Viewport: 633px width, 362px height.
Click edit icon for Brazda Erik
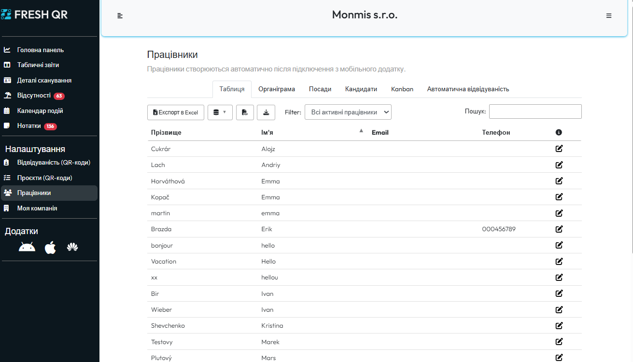[559, 229]
